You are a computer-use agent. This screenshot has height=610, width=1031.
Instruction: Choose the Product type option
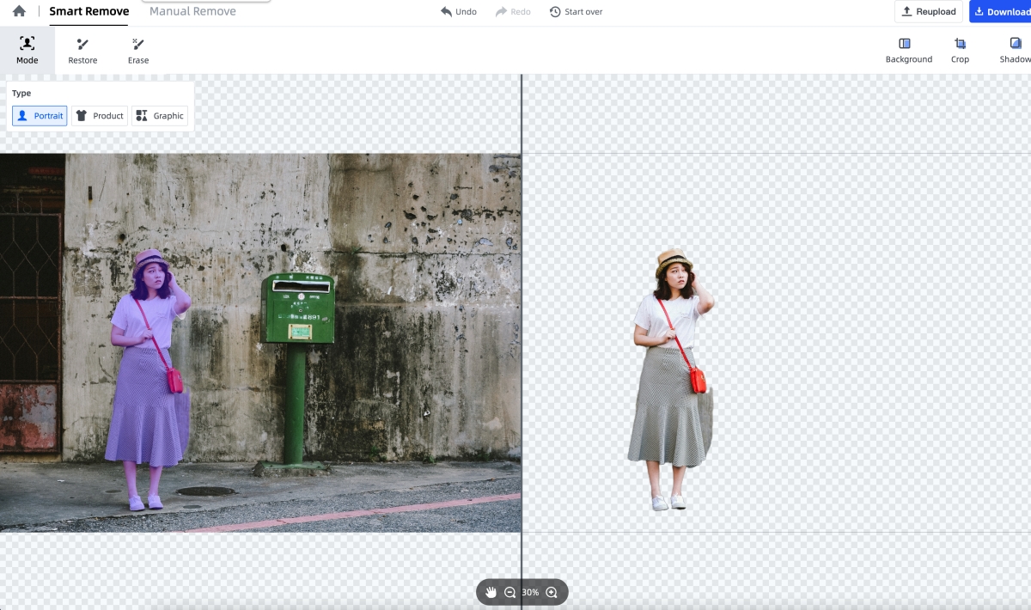tap(100, 116)
